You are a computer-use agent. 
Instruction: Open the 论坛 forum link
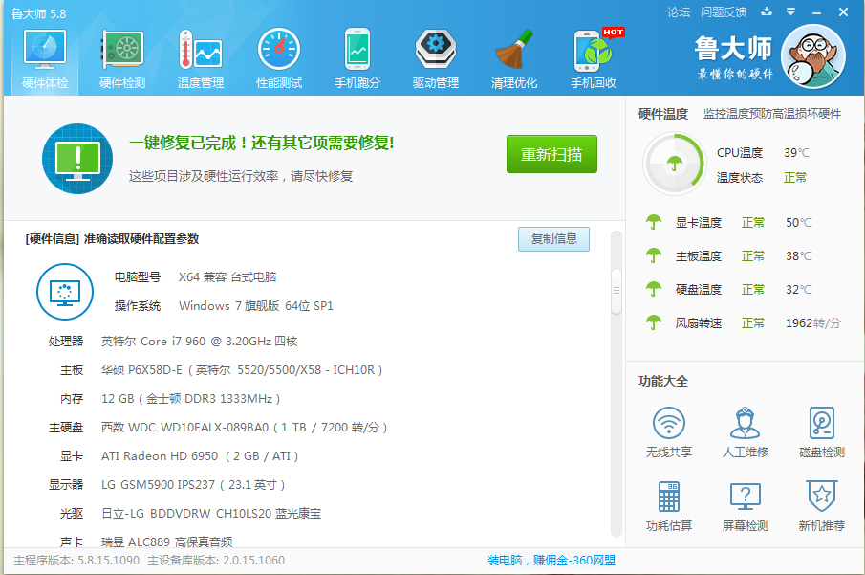point(678,12)
